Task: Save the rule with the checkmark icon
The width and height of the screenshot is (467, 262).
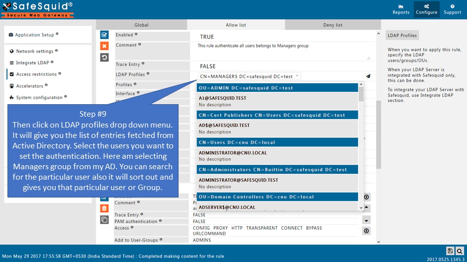Action: (104, 35)
